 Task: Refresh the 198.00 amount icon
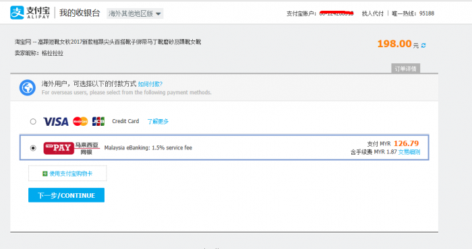tap(423, 45)
